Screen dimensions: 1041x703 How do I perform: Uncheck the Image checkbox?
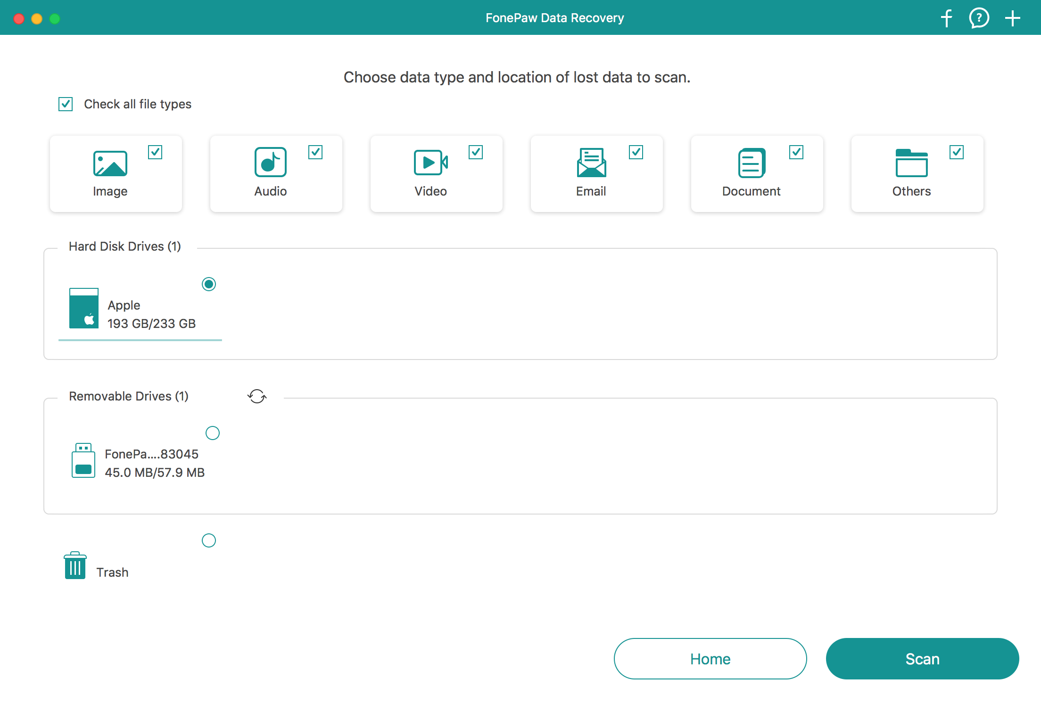pyautogui.click(x=155, y=152)
